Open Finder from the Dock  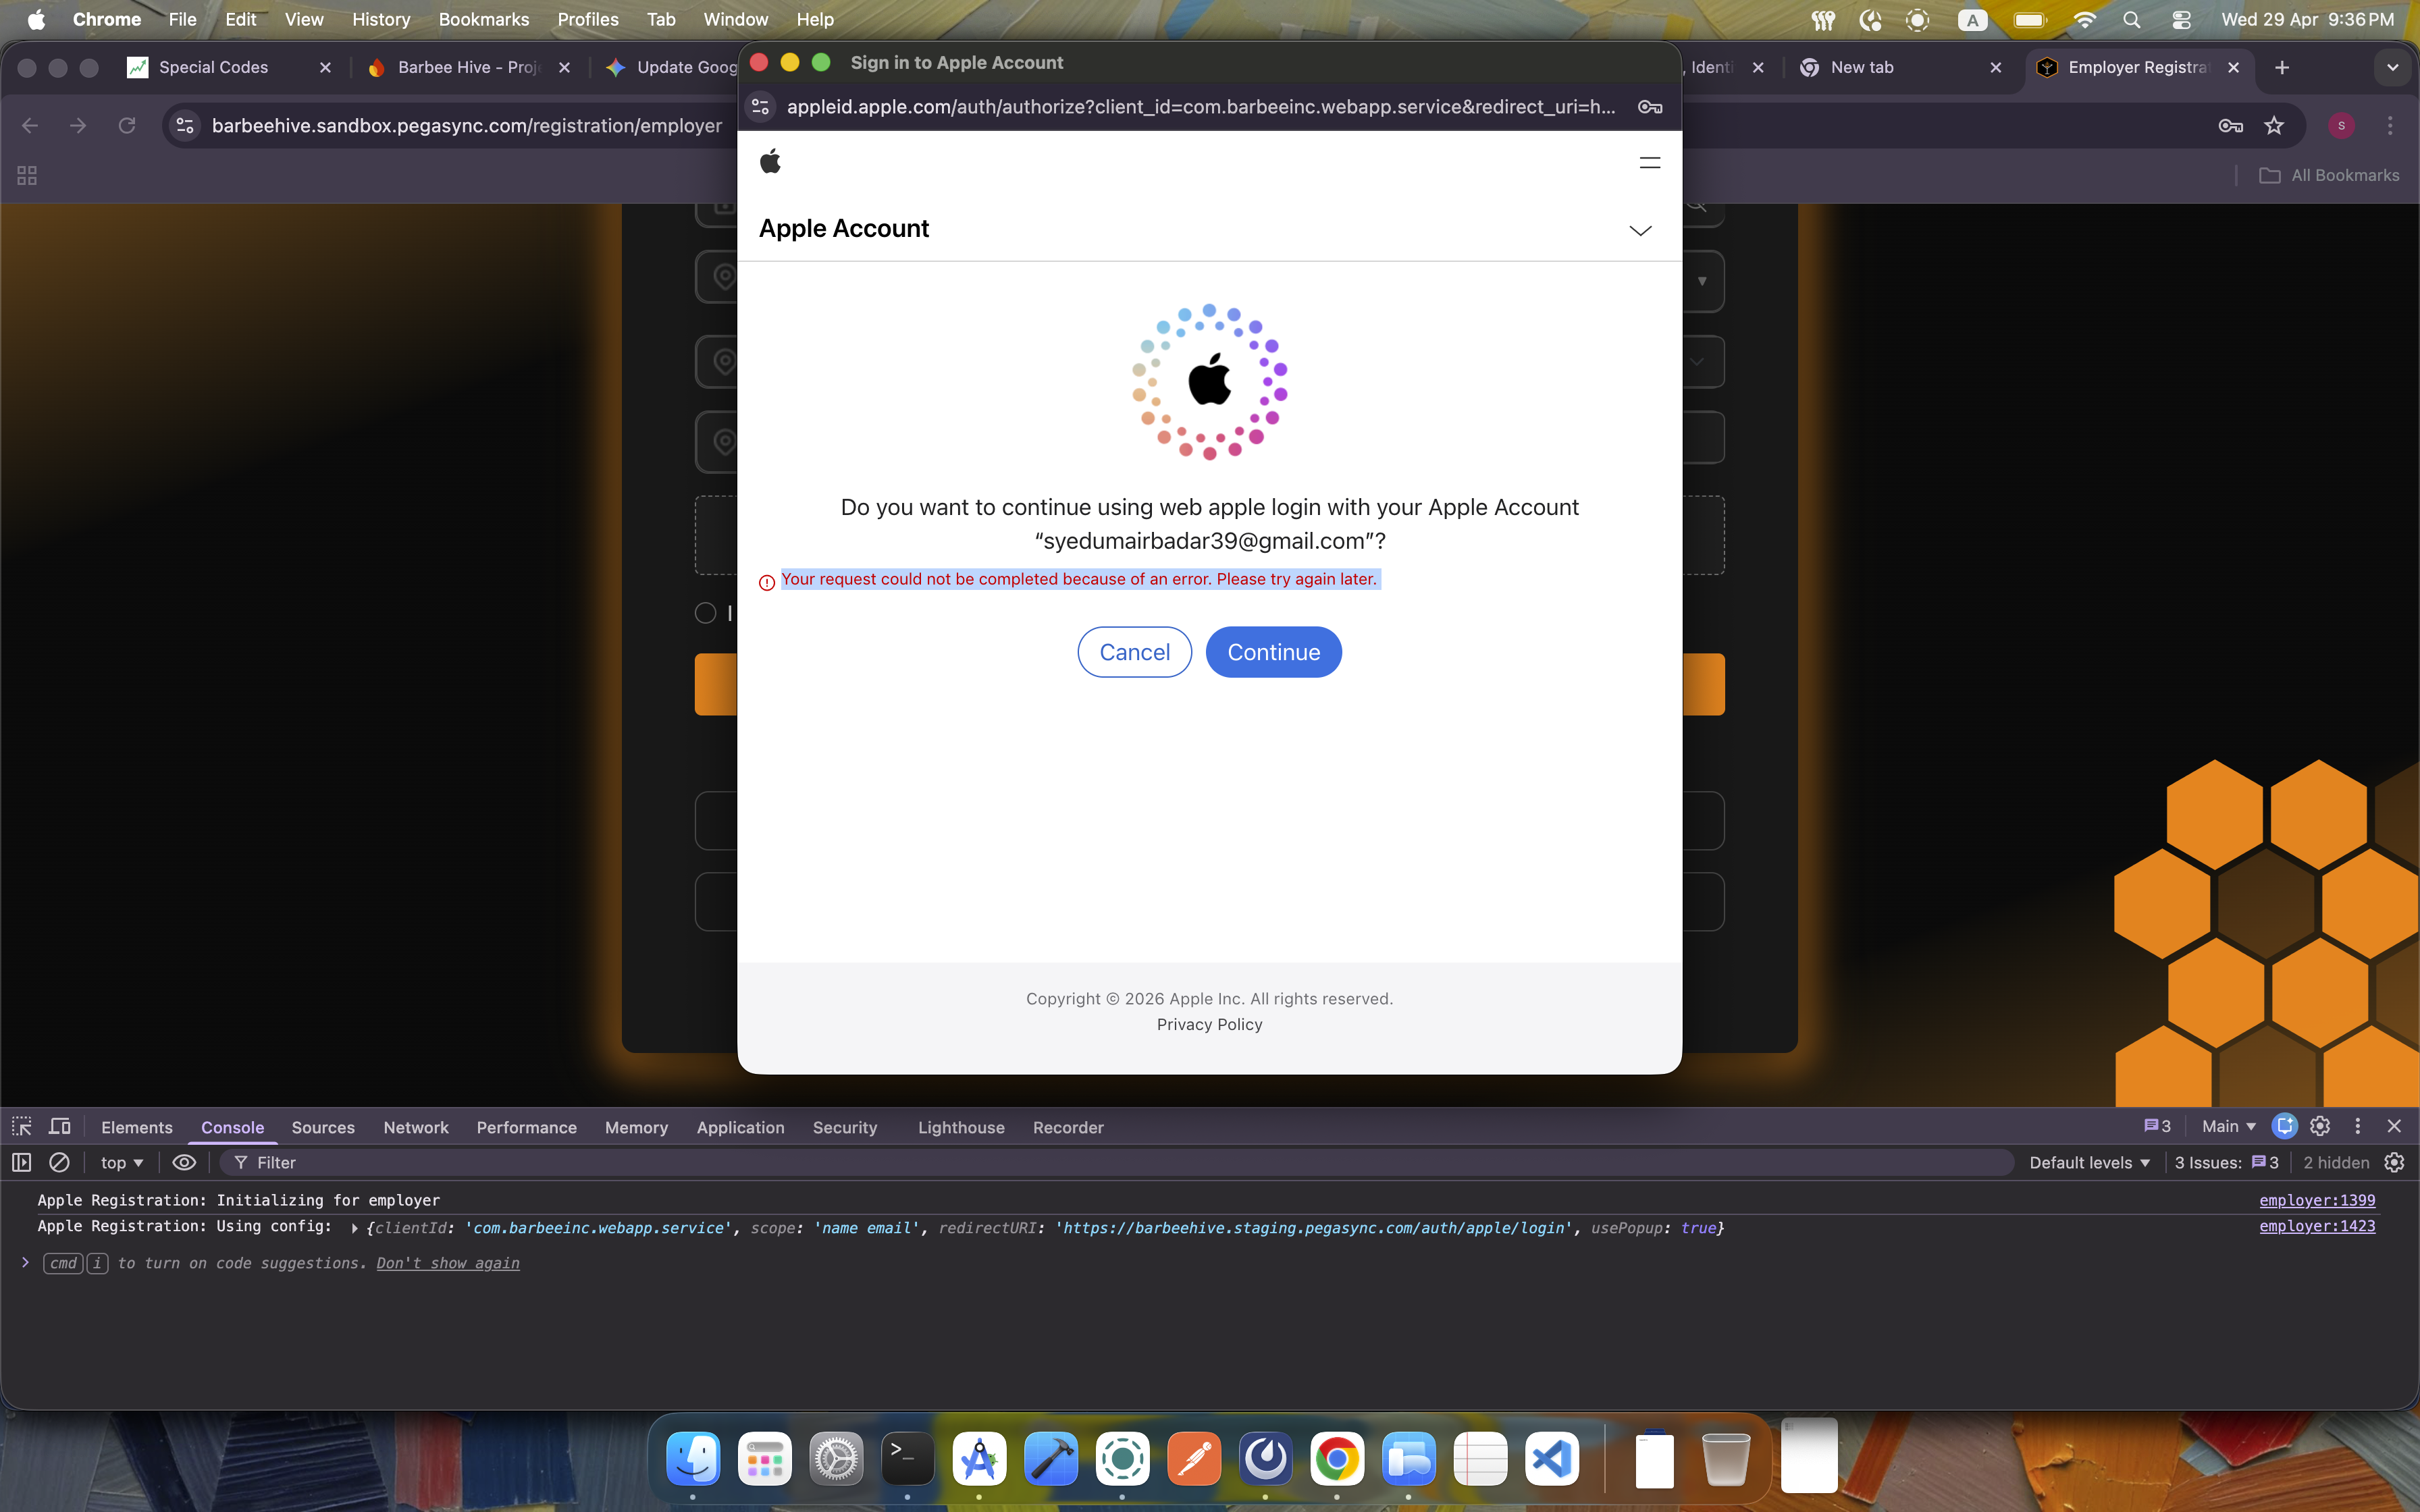[x=693, y=1459]
